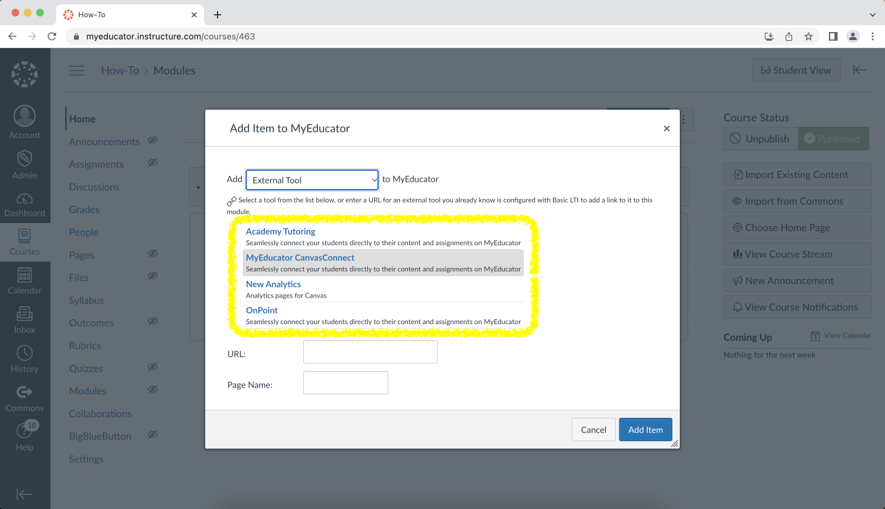This screenshot has height=509, width=885.
Task: Open Home in course navigation
Action: click(x=82, y=119)
